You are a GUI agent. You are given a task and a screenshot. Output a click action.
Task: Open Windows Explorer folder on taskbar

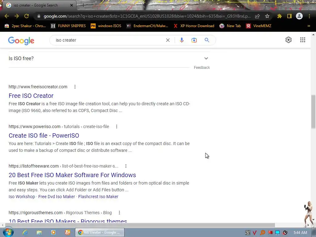coord(39,232)
